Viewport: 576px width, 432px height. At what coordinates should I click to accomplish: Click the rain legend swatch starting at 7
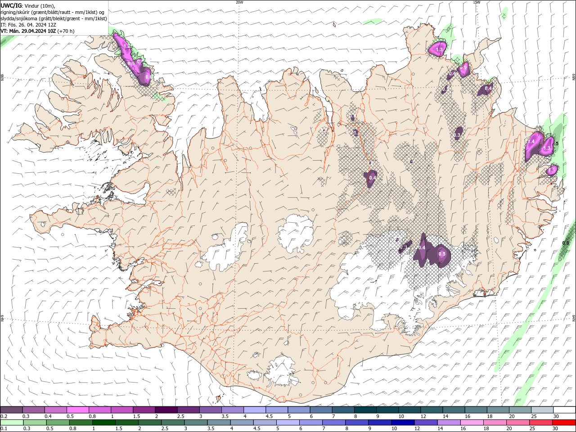click(334, 423)
